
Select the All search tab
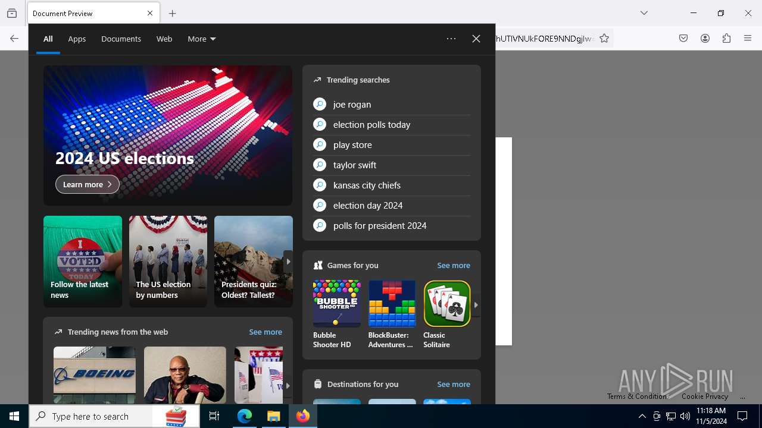click(x=48, y=39)
